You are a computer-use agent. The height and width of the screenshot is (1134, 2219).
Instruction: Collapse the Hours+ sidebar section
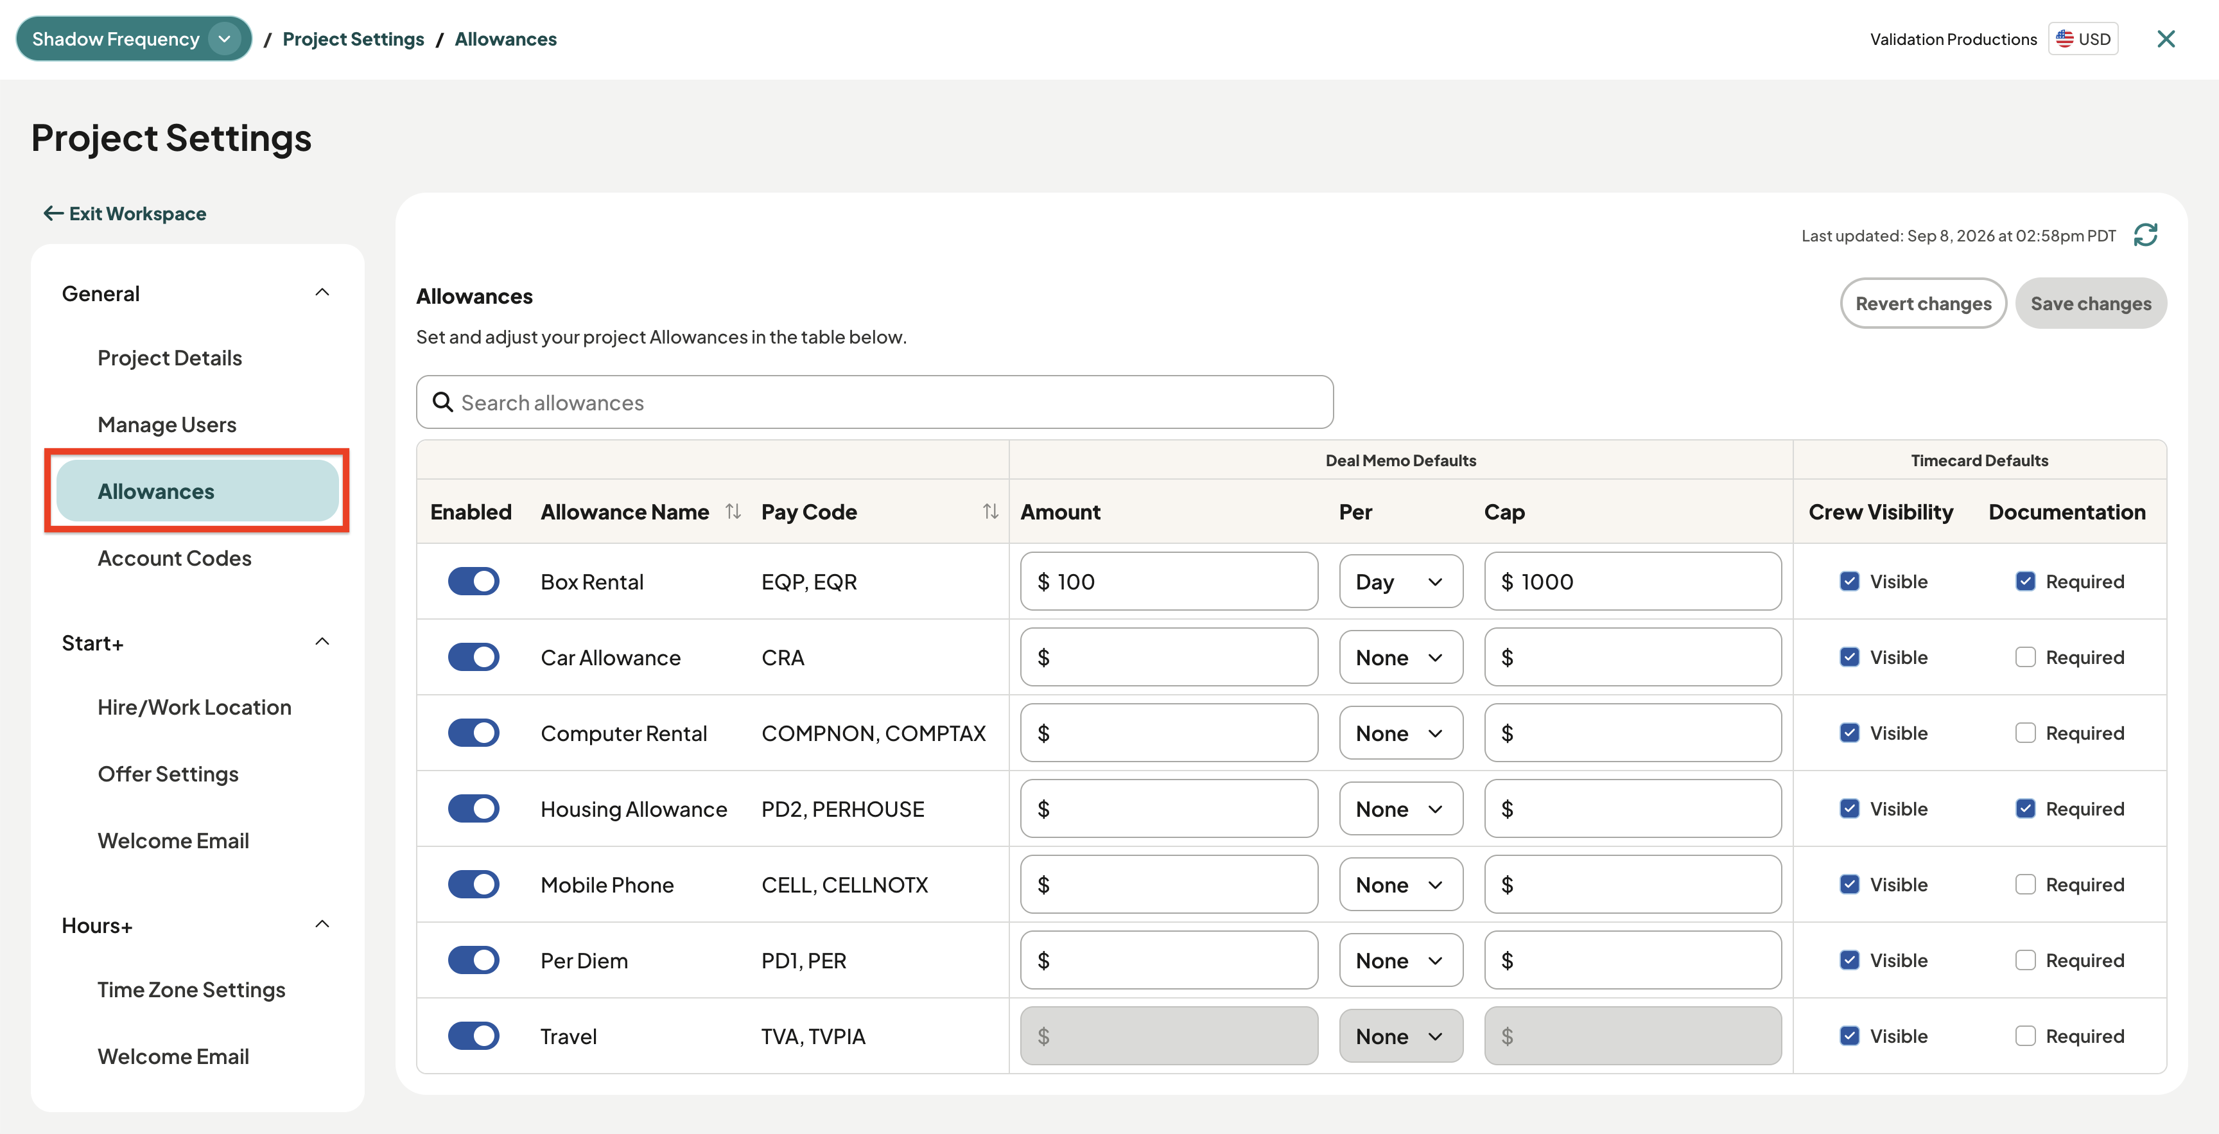click(x=322, y=925)
